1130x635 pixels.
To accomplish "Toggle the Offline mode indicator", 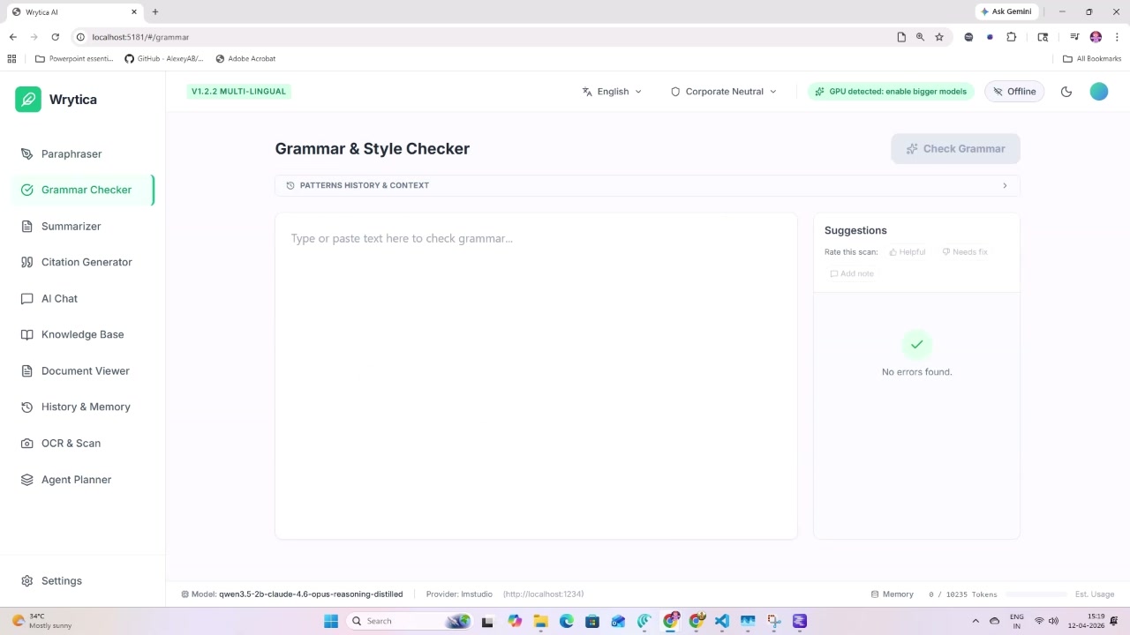I will coord(1013,91).
